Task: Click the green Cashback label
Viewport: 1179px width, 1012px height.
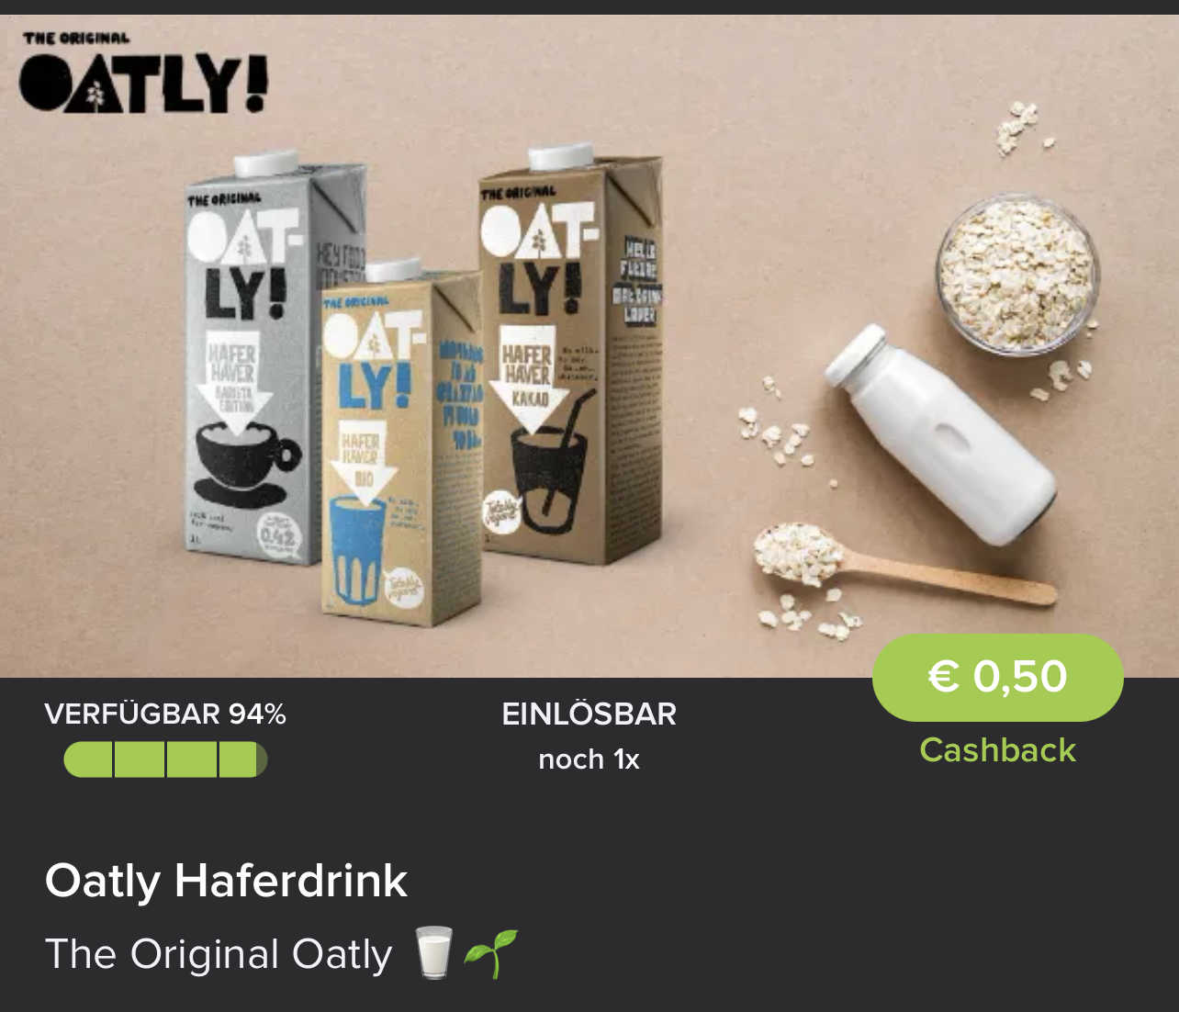Action: [997, 750]
